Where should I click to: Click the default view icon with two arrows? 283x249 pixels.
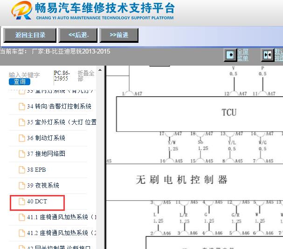coord(268,55)
